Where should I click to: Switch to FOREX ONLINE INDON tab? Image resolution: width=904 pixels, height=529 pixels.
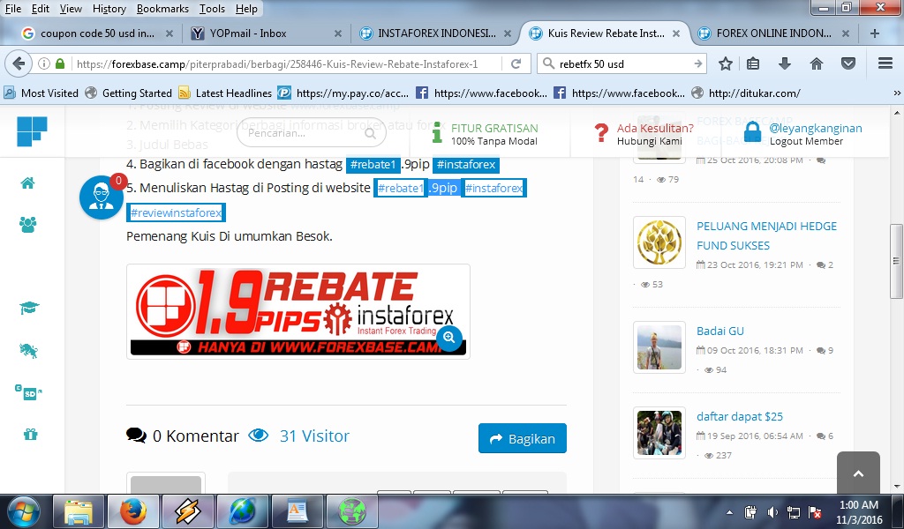[773, 34]
